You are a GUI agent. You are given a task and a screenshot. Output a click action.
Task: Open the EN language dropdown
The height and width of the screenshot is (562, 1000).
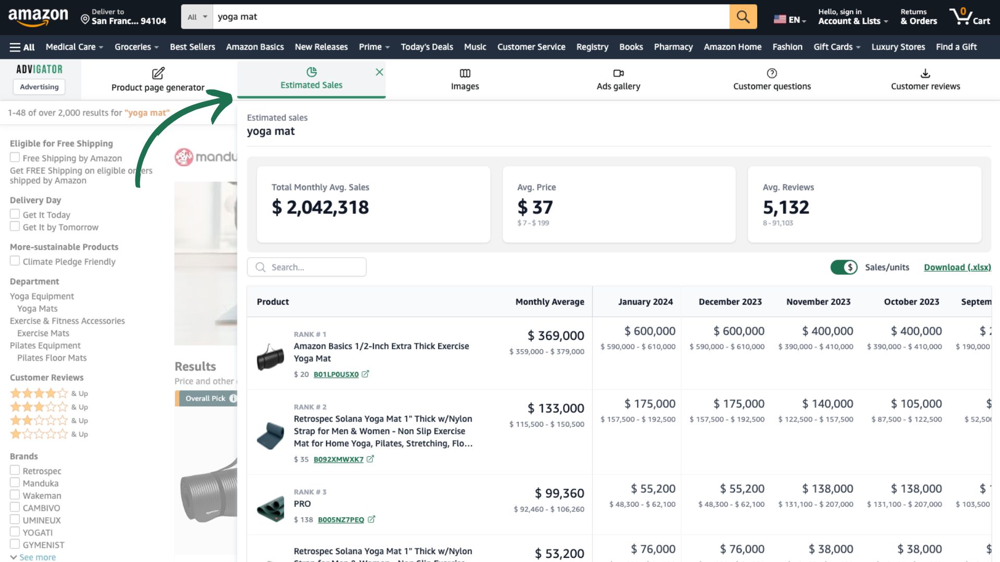(x=790, y=20)
